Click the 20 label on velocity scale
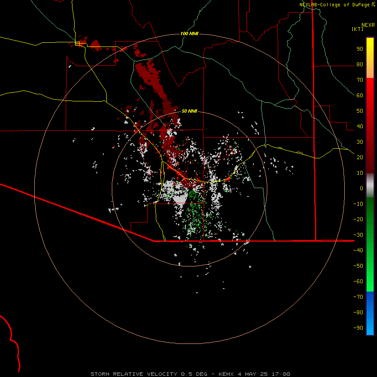377x377 pixels. 360,157
